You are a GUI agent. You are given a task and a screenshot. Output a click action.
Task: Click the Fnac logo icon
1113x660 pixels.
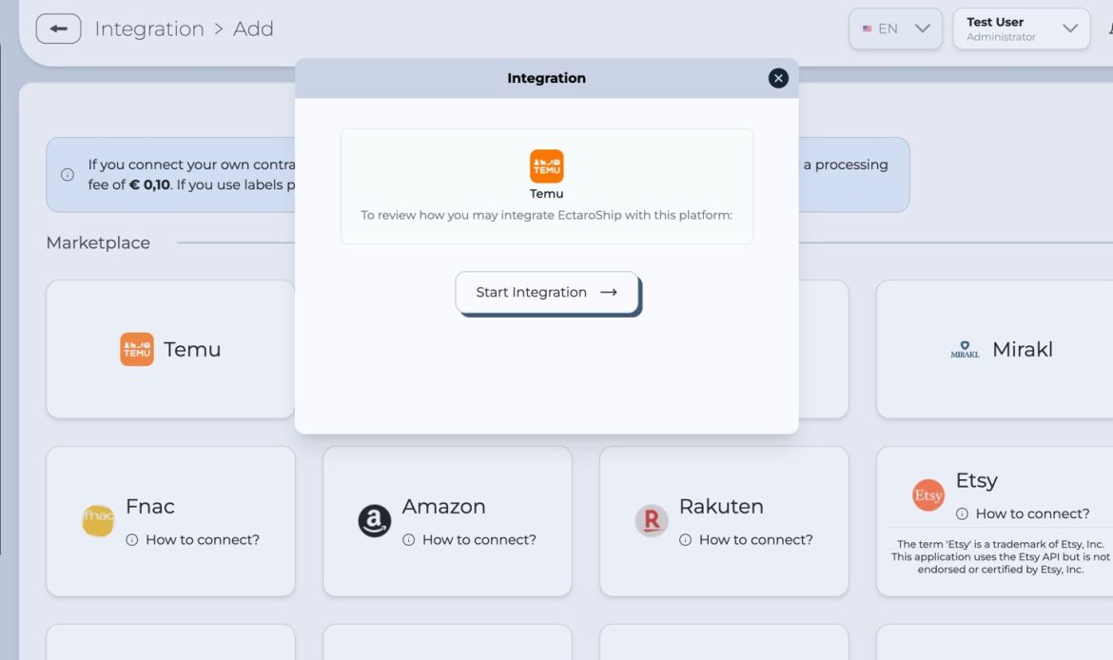[x=98, y=520]
